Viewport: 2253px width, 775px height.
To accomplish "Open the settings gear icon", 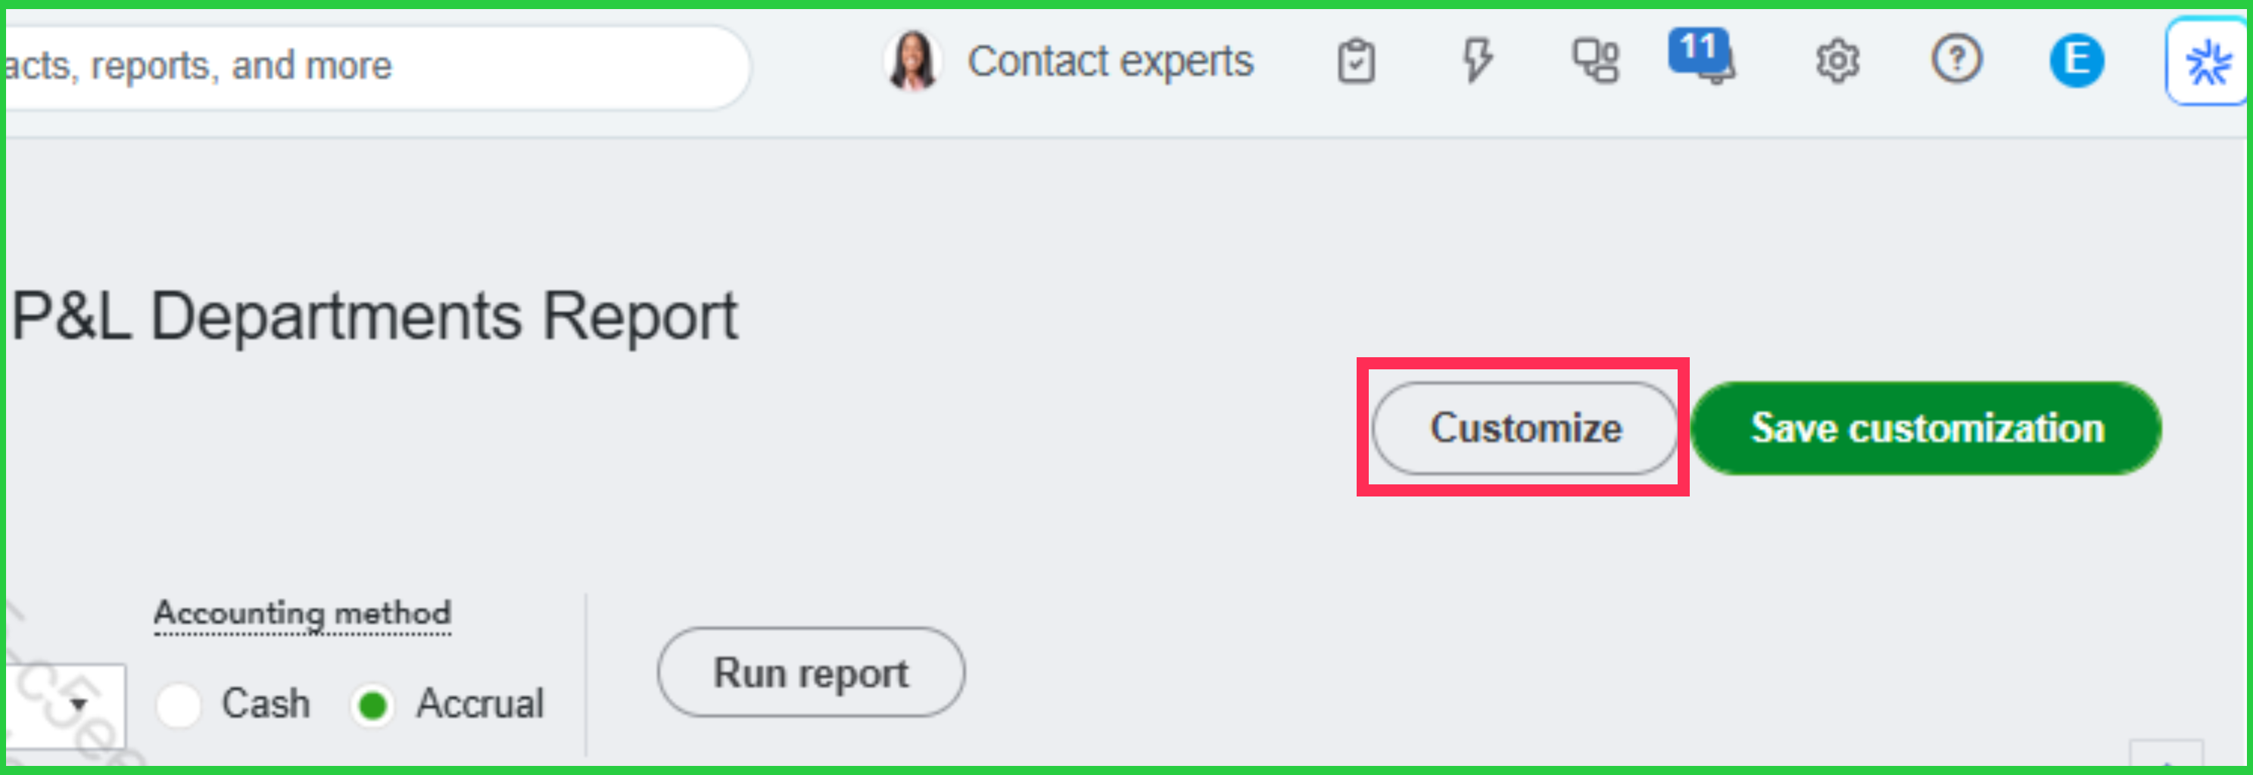I will click(1837, 61).
